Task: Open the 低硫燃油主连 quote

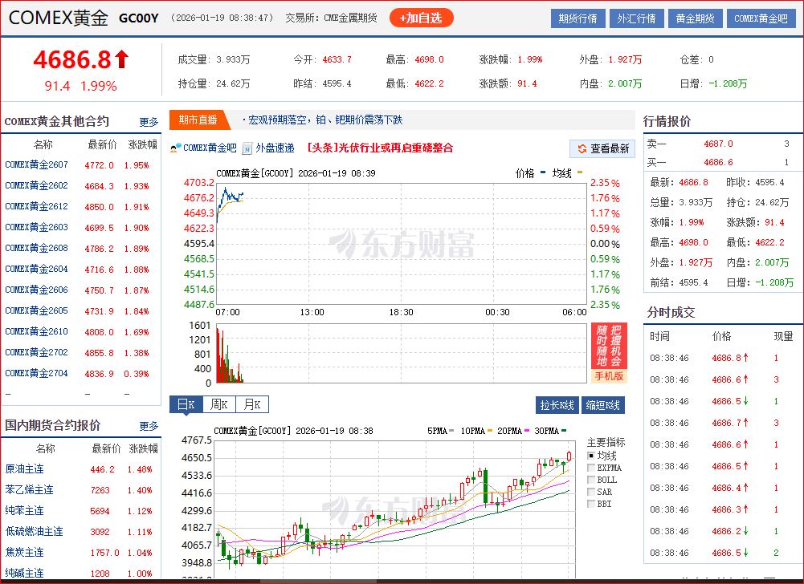Action: pyautogui.click(x=34, y=532)
